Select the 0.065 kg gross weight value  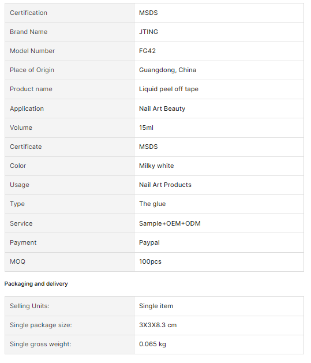(152, 345)
